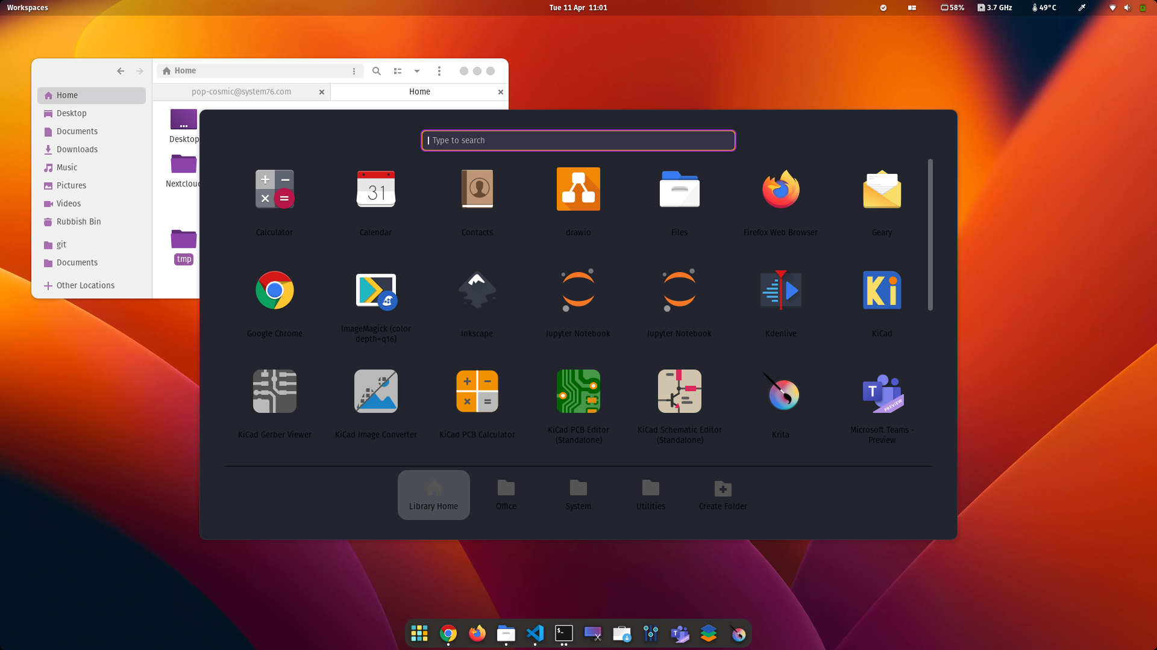Launch the drawio application
Viewport: 1157px width, 650px height.
[578, 190]
